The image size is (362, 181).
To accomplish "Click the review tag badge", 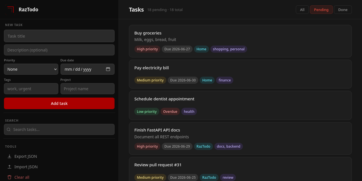I will (x=228, y=177).
